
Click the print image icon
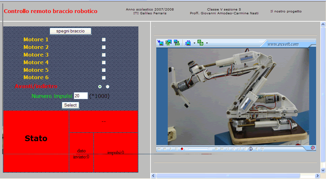(x=177, y=43)
